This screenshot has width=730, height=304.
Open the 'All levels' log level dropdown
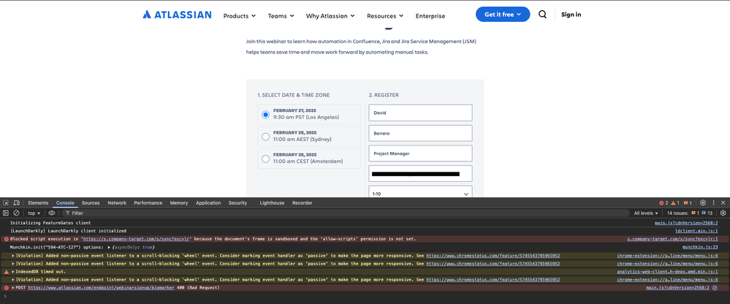646,213
